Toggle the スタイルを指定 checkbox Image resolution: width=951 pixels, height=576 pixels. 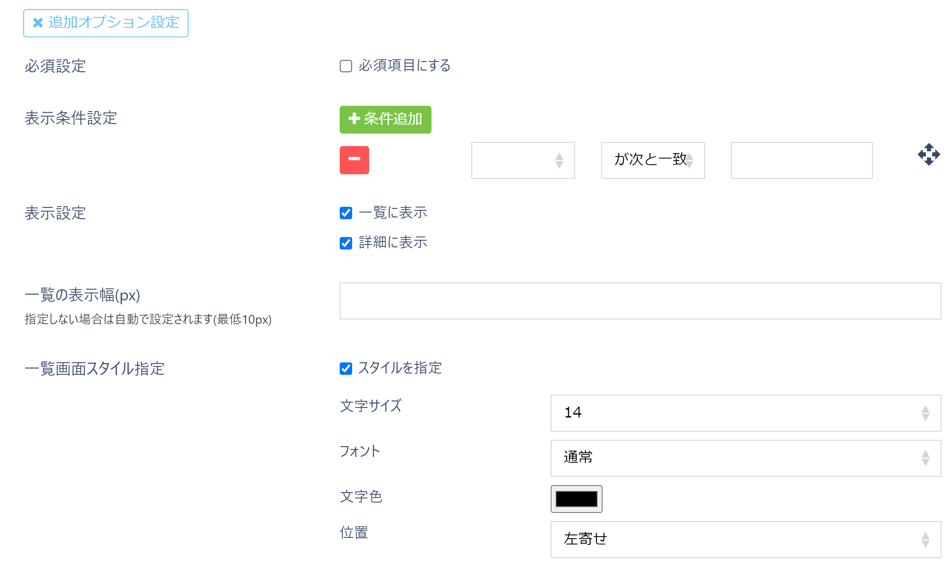[x=346, y=368]
